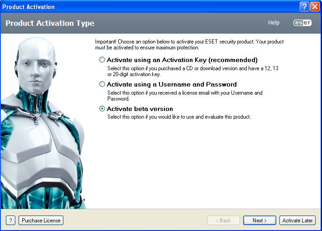Click the disabled Back button
322x231 pixels.
[223, 220]
